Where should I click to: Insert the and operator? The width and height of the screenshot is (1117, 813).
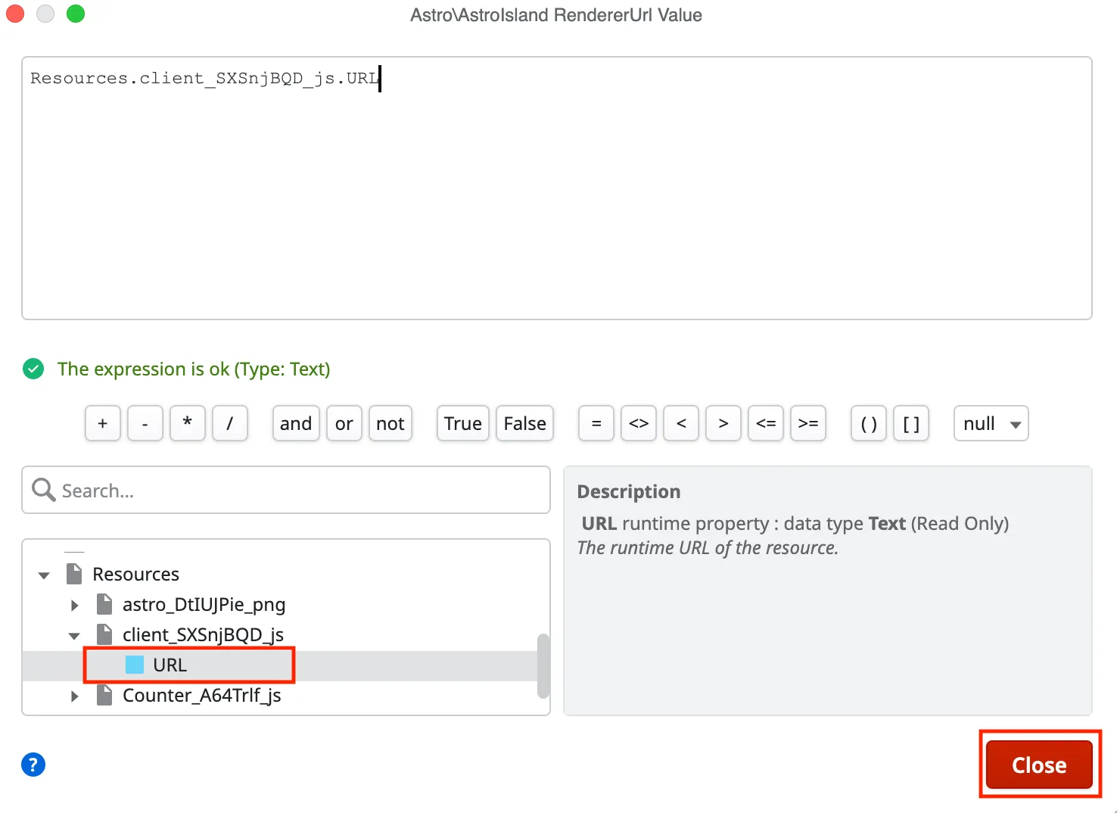coord(295,423)
